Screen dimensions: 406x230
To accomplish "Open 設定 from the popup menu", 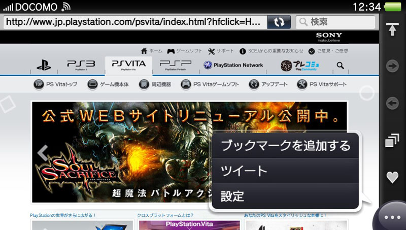I will click(286, 196).
